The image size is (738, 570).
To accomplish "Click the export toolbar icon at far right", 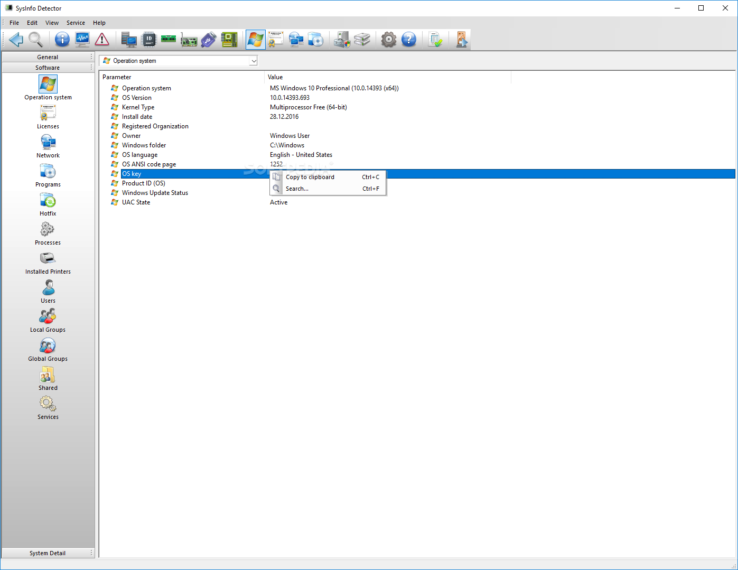I will click(x=462, y=40).
